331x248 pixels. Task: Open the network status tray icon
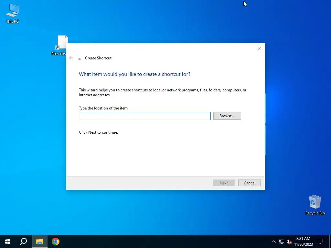click(282, 242)
